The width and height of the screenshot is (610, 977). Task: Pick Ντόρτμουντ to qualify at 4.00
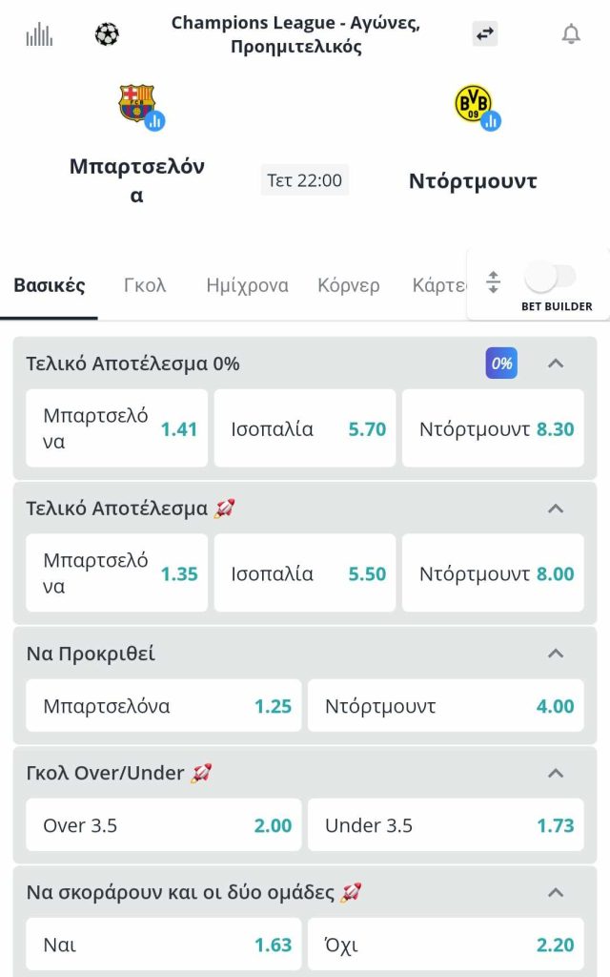445,706
